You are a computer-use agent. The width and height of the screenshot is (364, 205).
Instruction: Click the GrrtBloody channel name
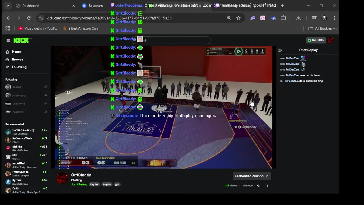point(81,175)
